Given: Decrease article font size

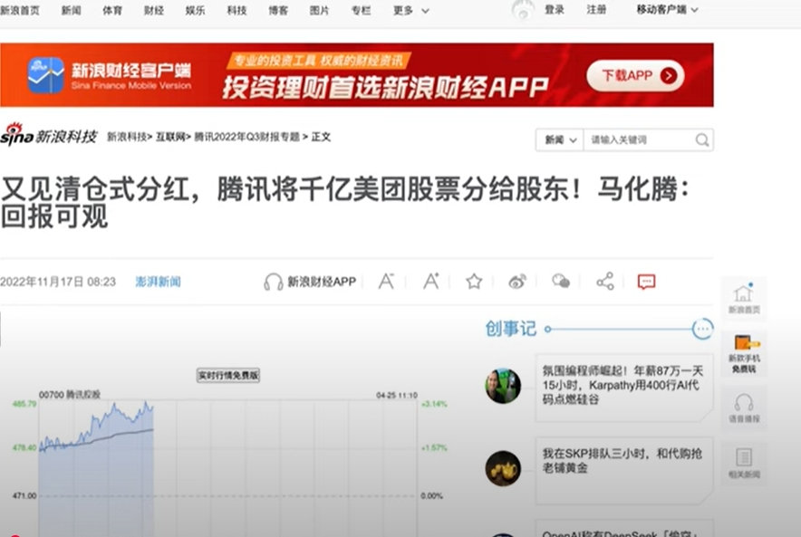Looking at the screenshot, I should pyautogui.click(x=386, y=282).
